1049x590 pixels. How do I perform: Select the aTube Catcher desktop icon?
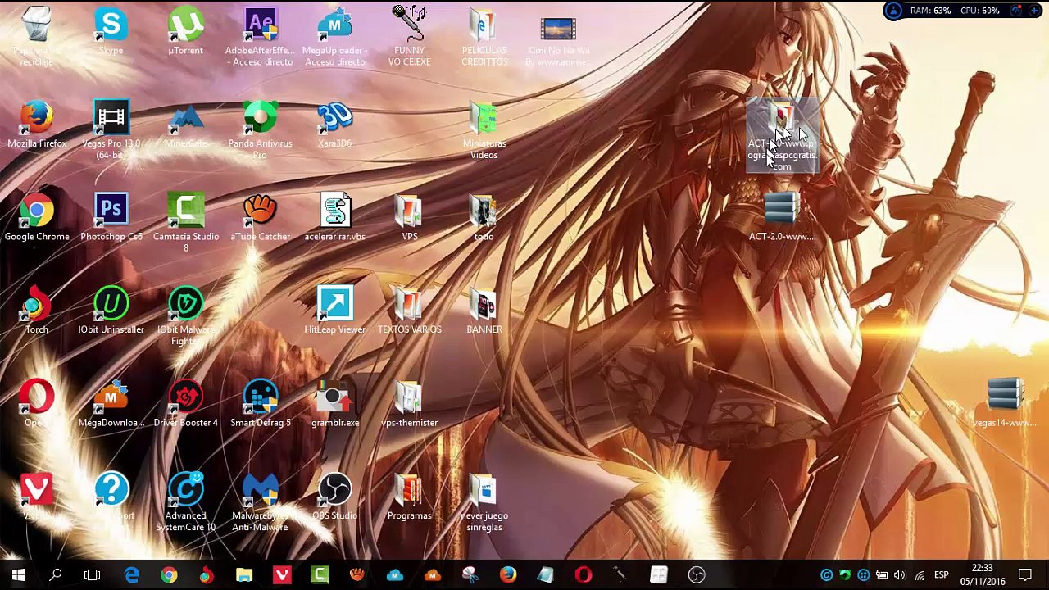pos(260,218)
